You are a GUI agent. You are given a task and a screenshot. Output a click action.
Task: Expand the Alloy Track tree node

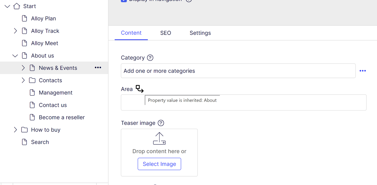coord(15,31)
